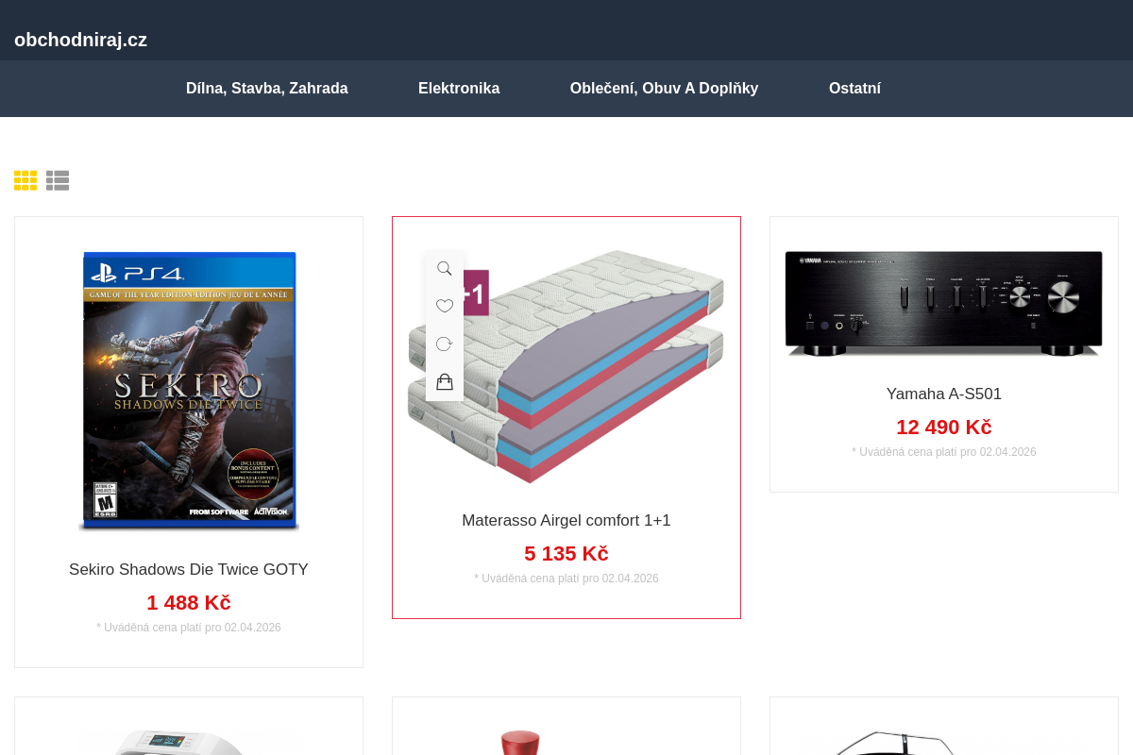Open Yamaha A-S501 product title

click(x=944, y=394)
